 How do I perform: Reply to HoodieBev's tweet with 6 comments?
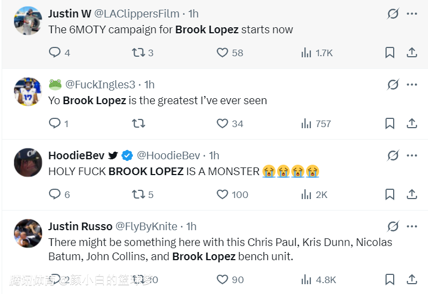click(55, 194)
